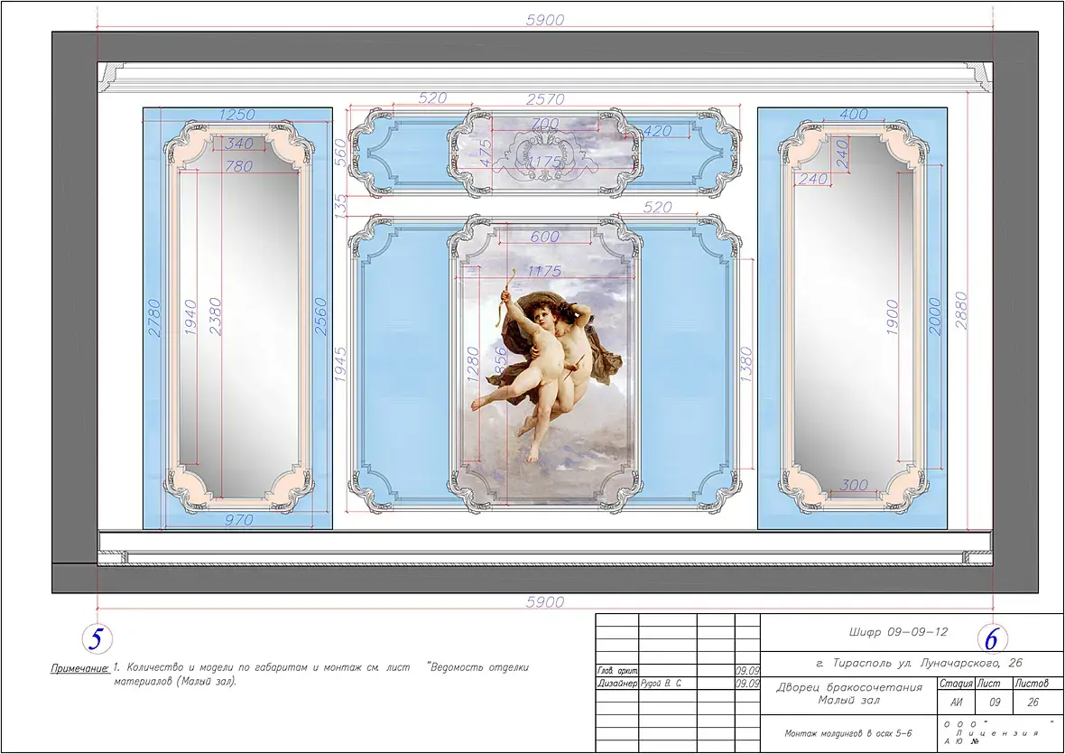
Task: Click the 300 dimension label
Action: (x=854, y=485)
